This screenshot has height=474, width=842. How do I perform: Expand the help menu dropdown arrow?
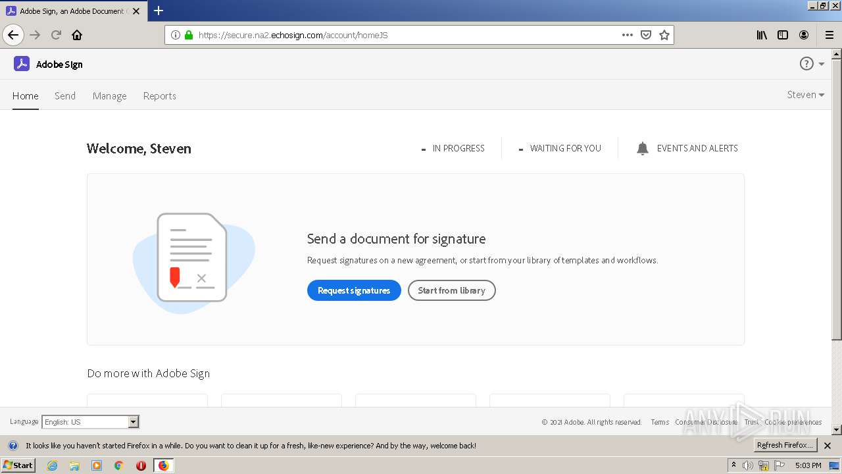tap(822, 65)
